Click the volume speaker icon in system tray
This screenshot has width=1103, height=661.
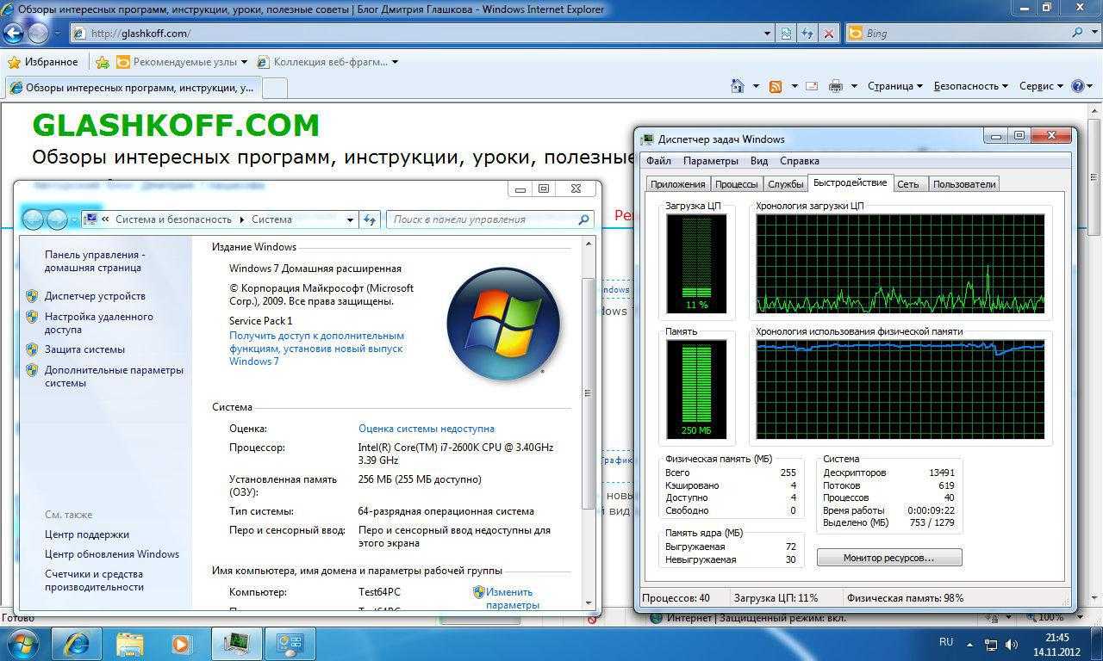(1012, 644)
